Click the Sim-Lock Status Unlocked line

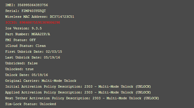(x=31, y=104)
